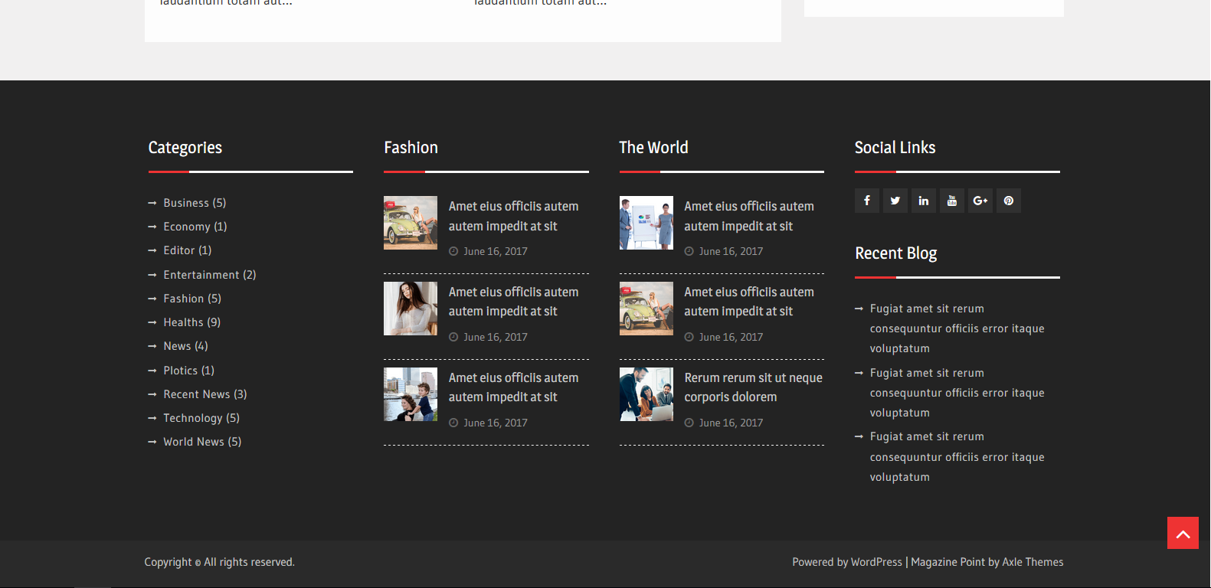Viewport: 1211px width, 588px height.
Task: Click the vintage car thumbnail under Fashion
Action: (410, 223)
